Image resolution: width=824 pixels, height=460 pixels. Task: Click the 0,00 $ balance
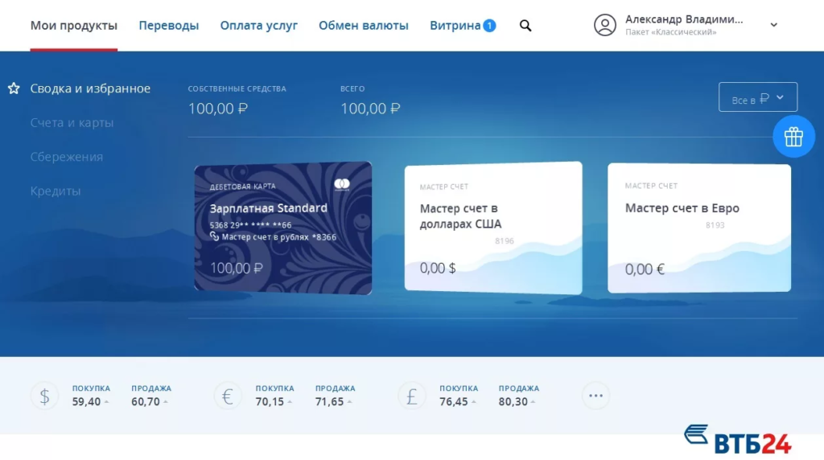[x=438, y=269]
